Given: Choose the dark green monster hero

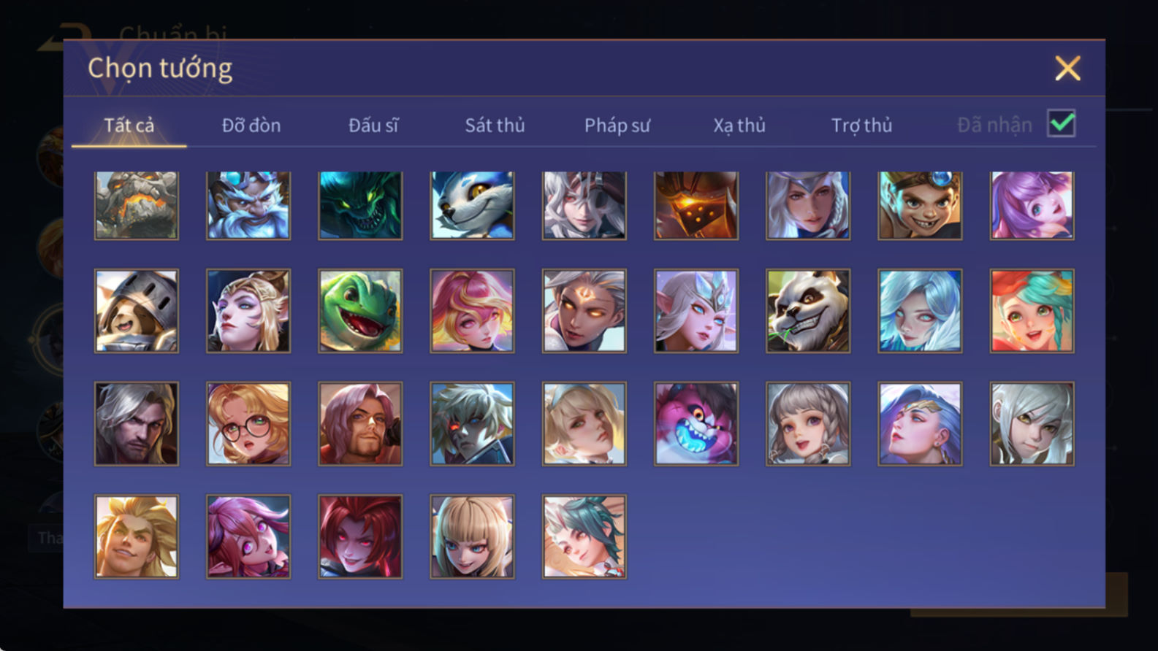Looking at the screenshot, I should tap(360, 205).
